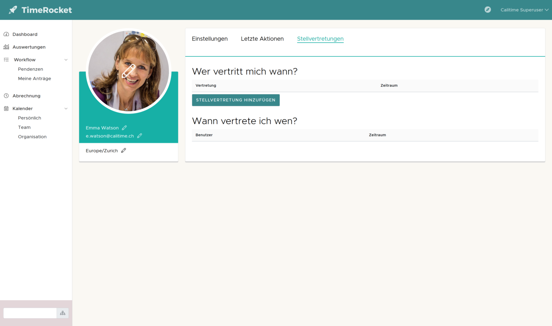
Task: Change the profile picture using the pencil overlay
Action: 129,71
